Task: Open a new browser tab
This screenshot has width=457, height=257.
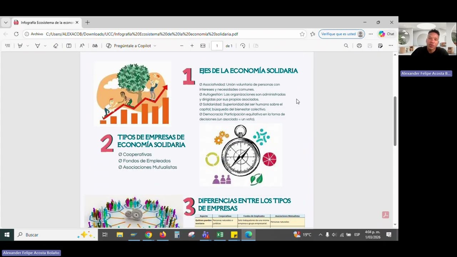Action: 87,22
